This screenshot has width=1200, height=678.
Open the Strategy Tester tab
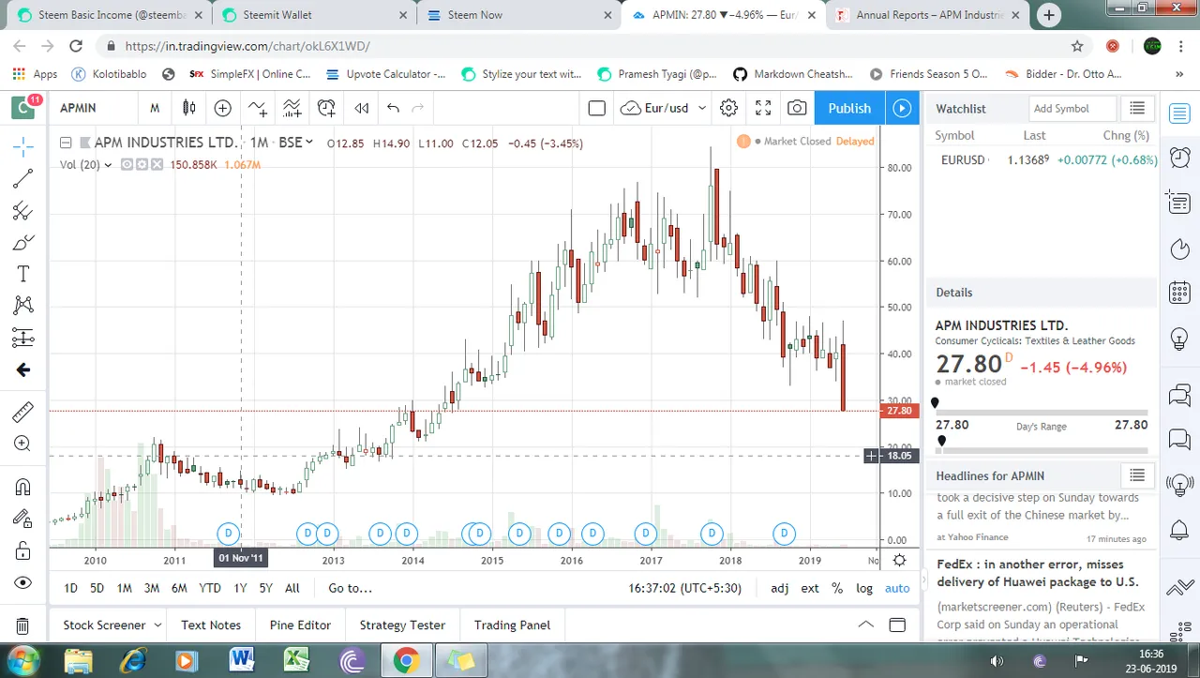(x=402, y=625)
